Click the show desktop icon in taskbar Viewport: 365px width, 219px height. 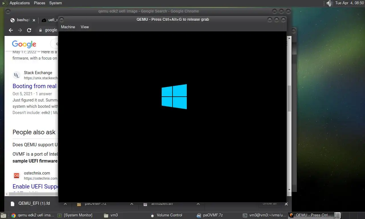click(3, 216)
